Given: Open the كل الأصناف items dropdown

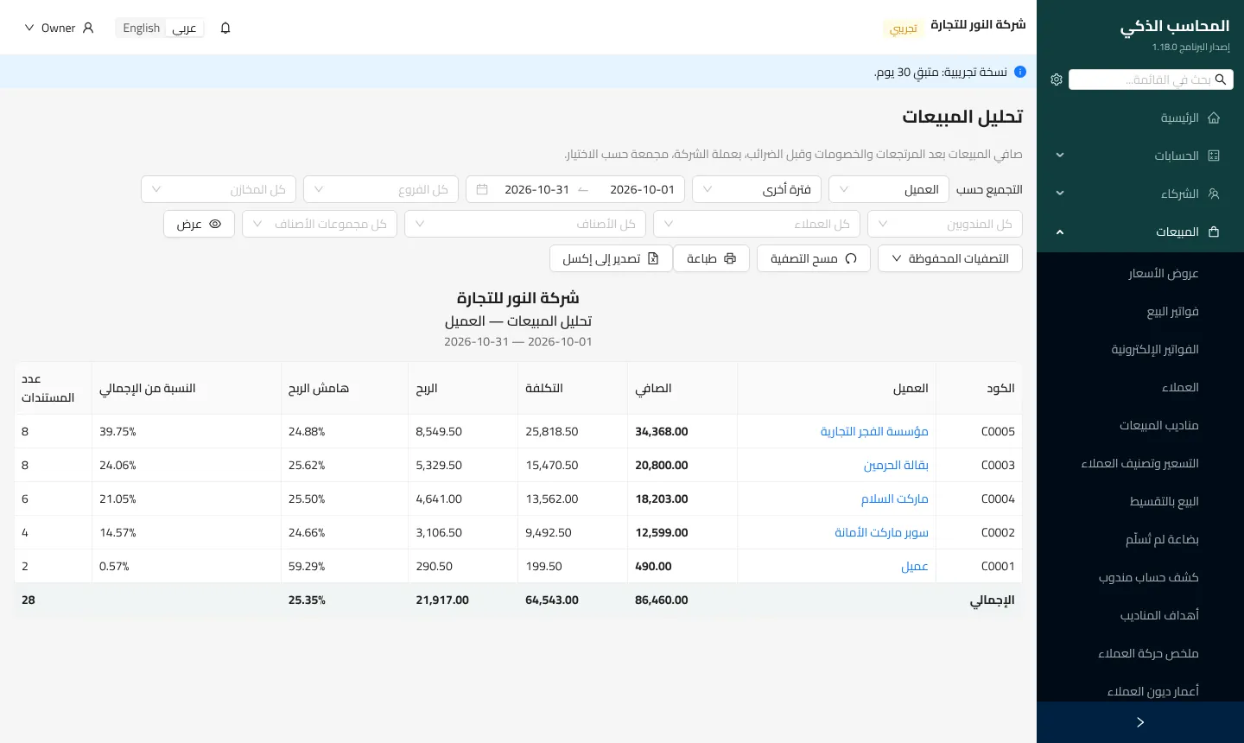Looking at the screenshot, I should 525,224.
